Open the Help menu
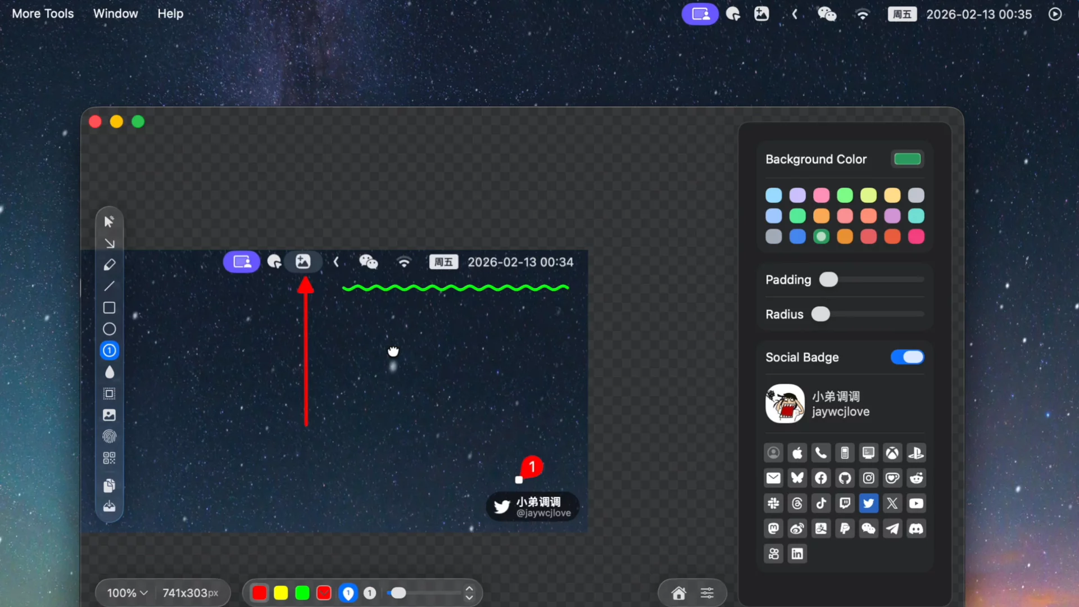This screenshot has height=607, width=1079. (x=170, y=13)
